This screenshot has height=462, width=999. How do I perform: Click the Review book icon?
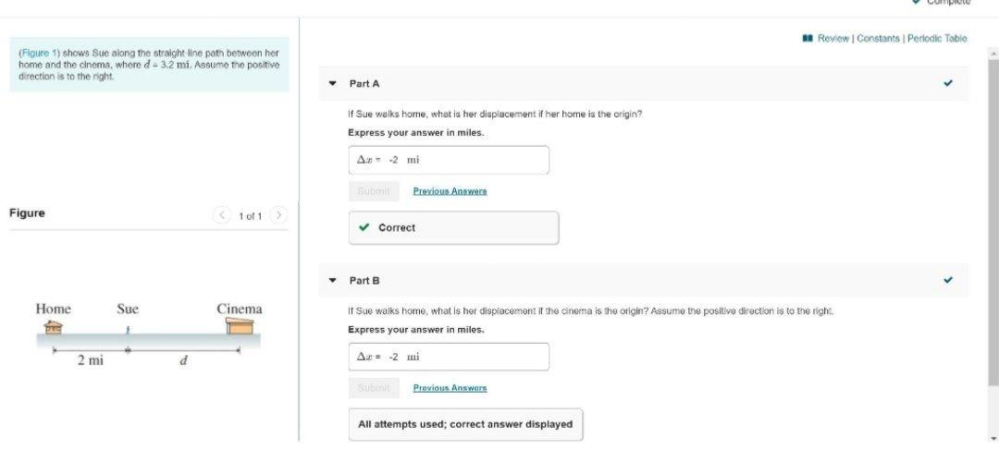[808, 39]
